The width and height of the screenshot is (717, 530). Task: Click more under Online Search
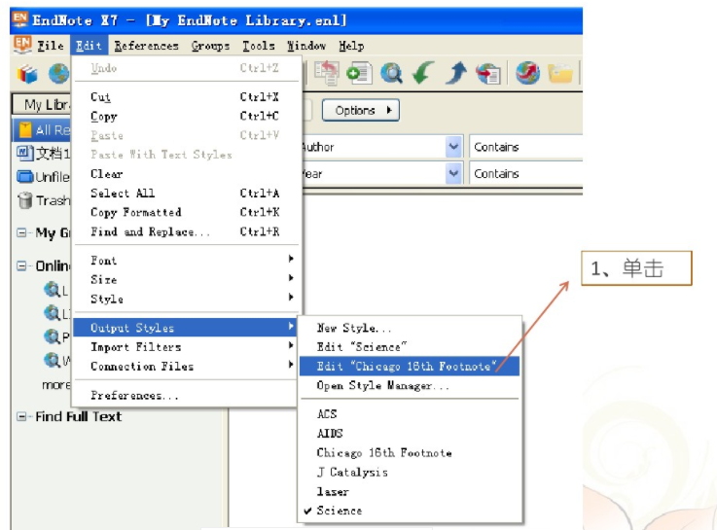55,385
